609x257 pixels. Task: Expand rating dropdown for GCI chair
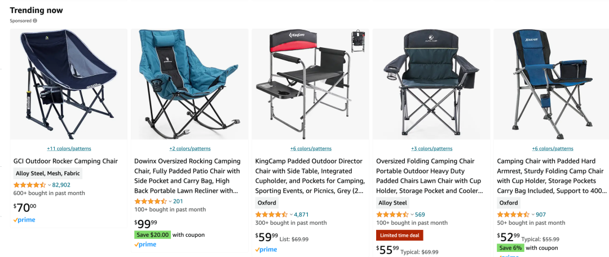tap(49, 185)
